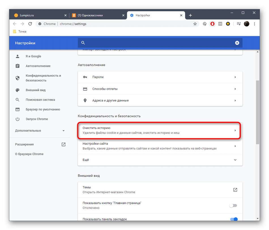Screen dimensions: 269x230
Task: Toggle Показывать панель закладок switch
Action: (x=234, y=219)
